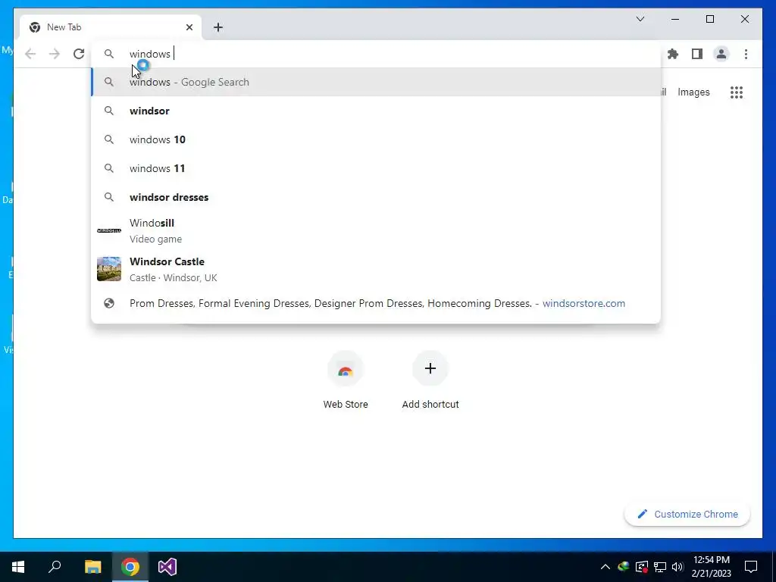Launch Visual Studio from the taskbar
The height and width of the screenshot is (582, 776).
point(167,567)
